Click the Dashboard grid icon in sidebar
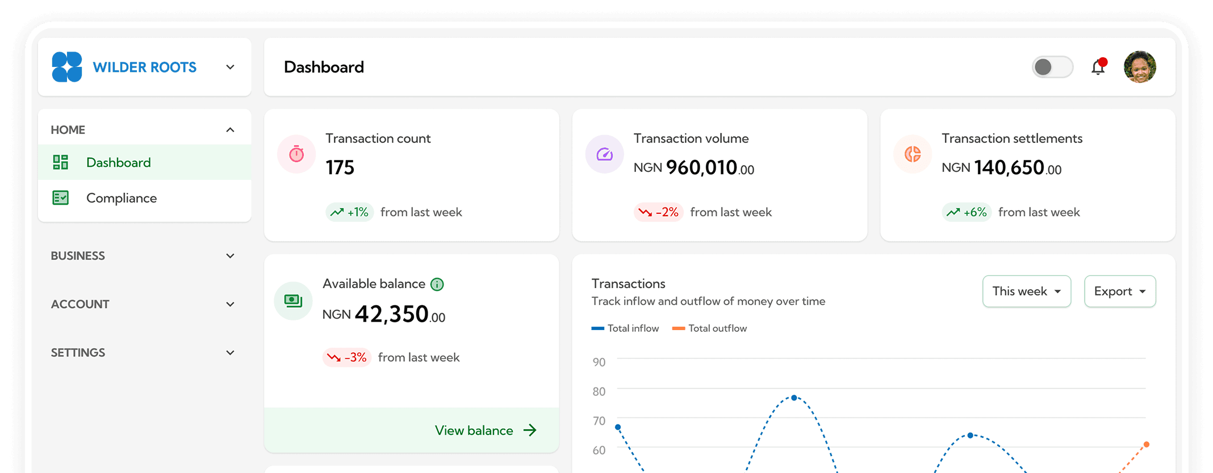This screenshot has width=1213, height=473. 60,162
